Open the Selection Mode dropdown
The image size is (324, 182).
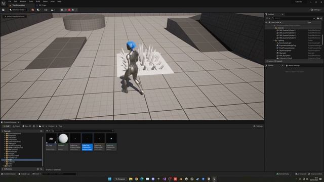click(18, 10)
